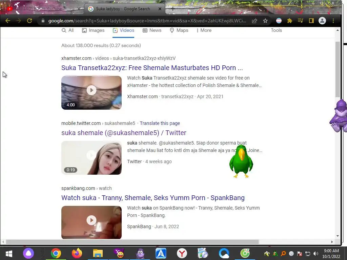The image size is (347, 260).
Task: Open the purple circle taskbar app
Action: [x=28, y=253]
